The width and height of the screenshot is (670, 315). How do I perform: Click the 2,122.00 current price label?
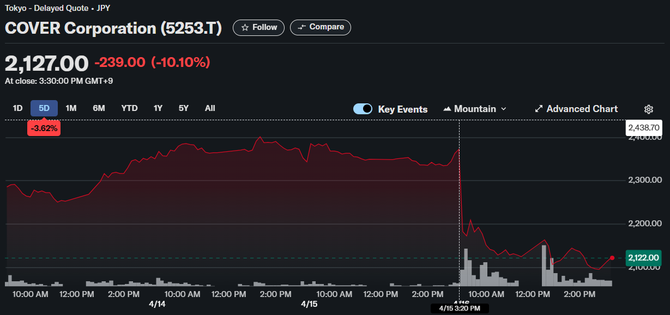pyautogui.click(x=643, y=258)
